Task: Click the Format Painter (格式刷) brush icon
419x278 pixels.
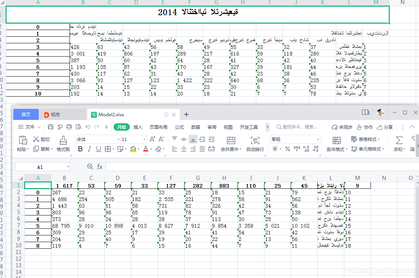Action: (63, 140)
